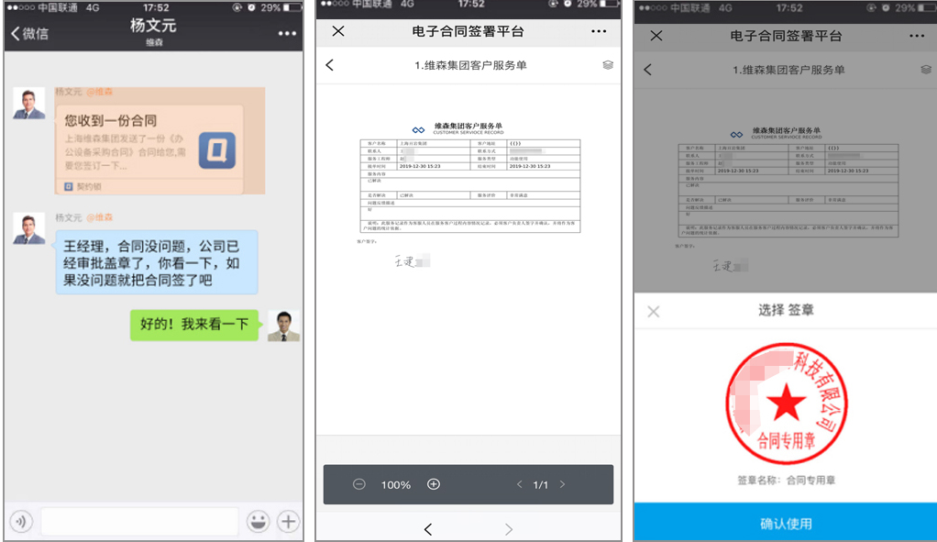Image resolution: width=937 pixels, height=542 pixels.
Task: Open the layers icon on the undimmed document header
Action: click(x=608, y=65)
